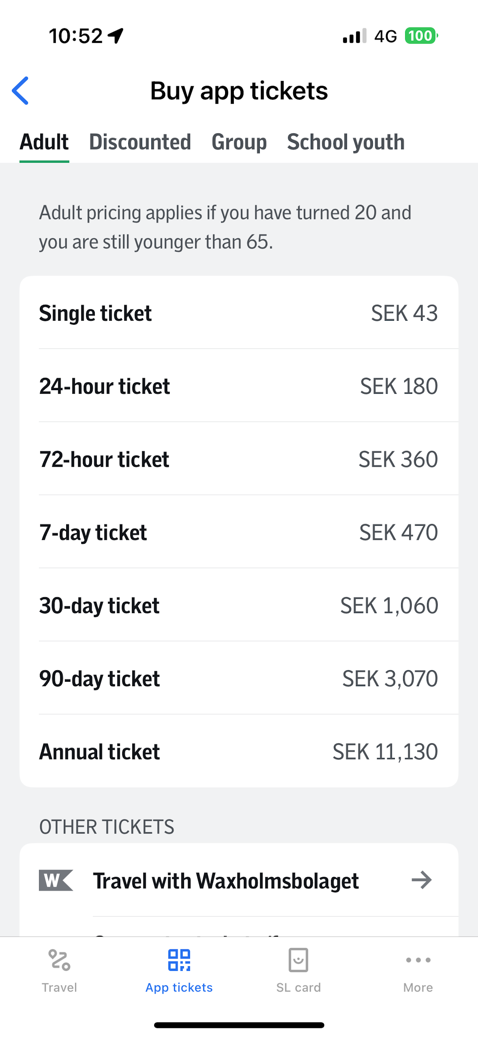The image size is (478, 1038).
Task: Buy the 24-hour ticket
Action: [239, 386]
